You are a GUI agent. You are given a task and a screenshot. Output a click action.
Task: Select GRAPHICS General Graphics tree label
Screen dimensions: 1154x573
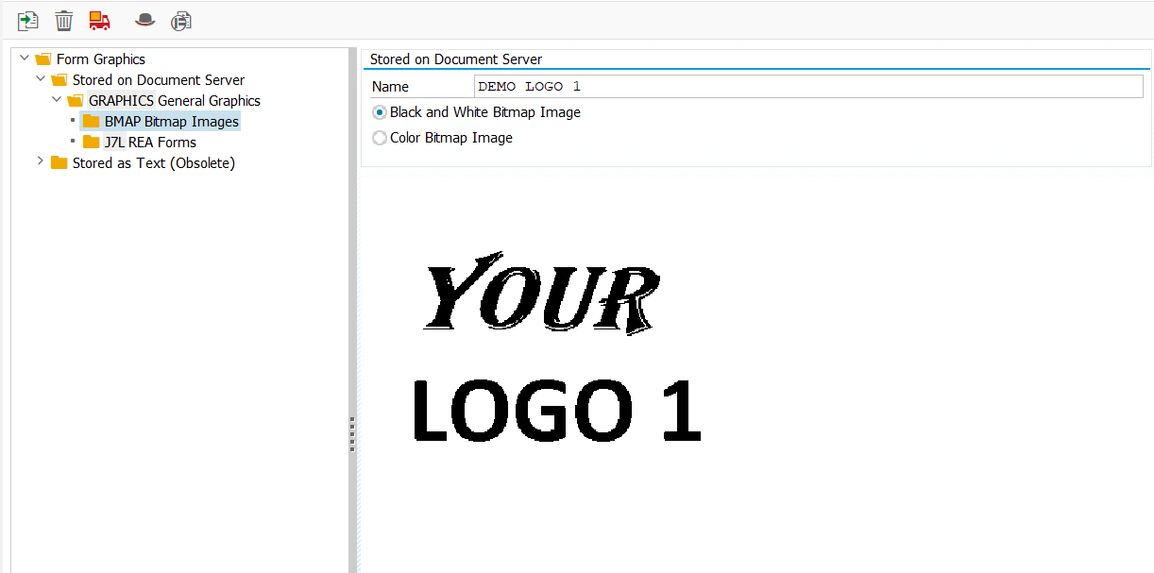[x=174, y=101]
